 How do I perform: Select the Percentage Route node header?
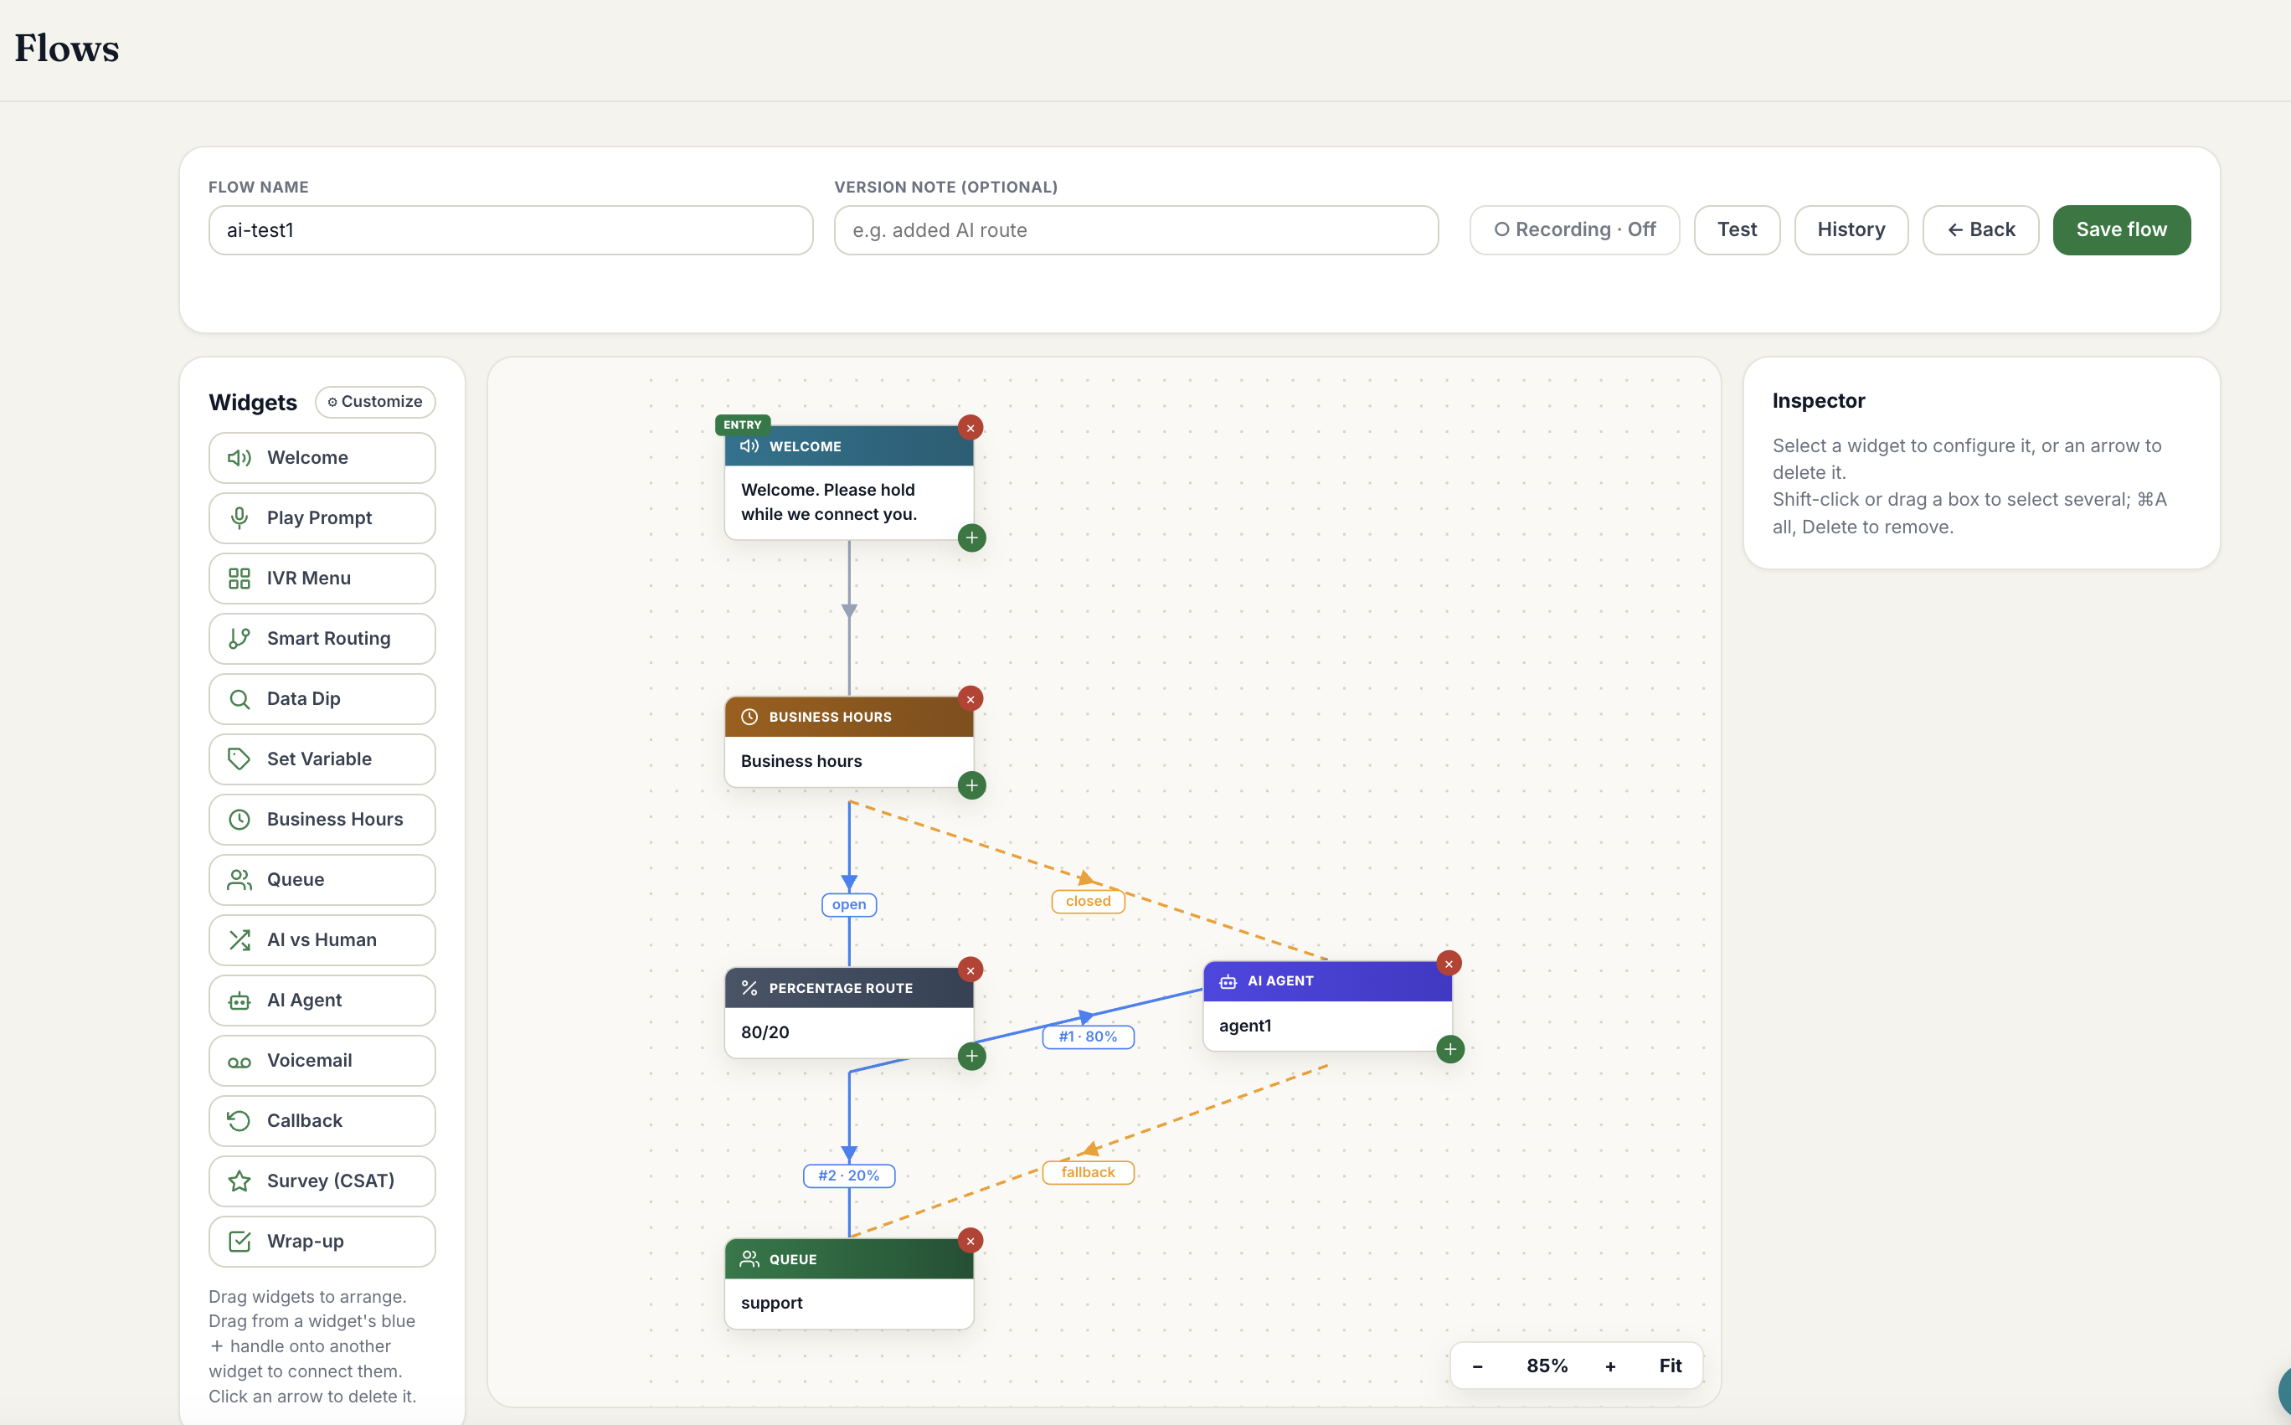tap(849, 989)
